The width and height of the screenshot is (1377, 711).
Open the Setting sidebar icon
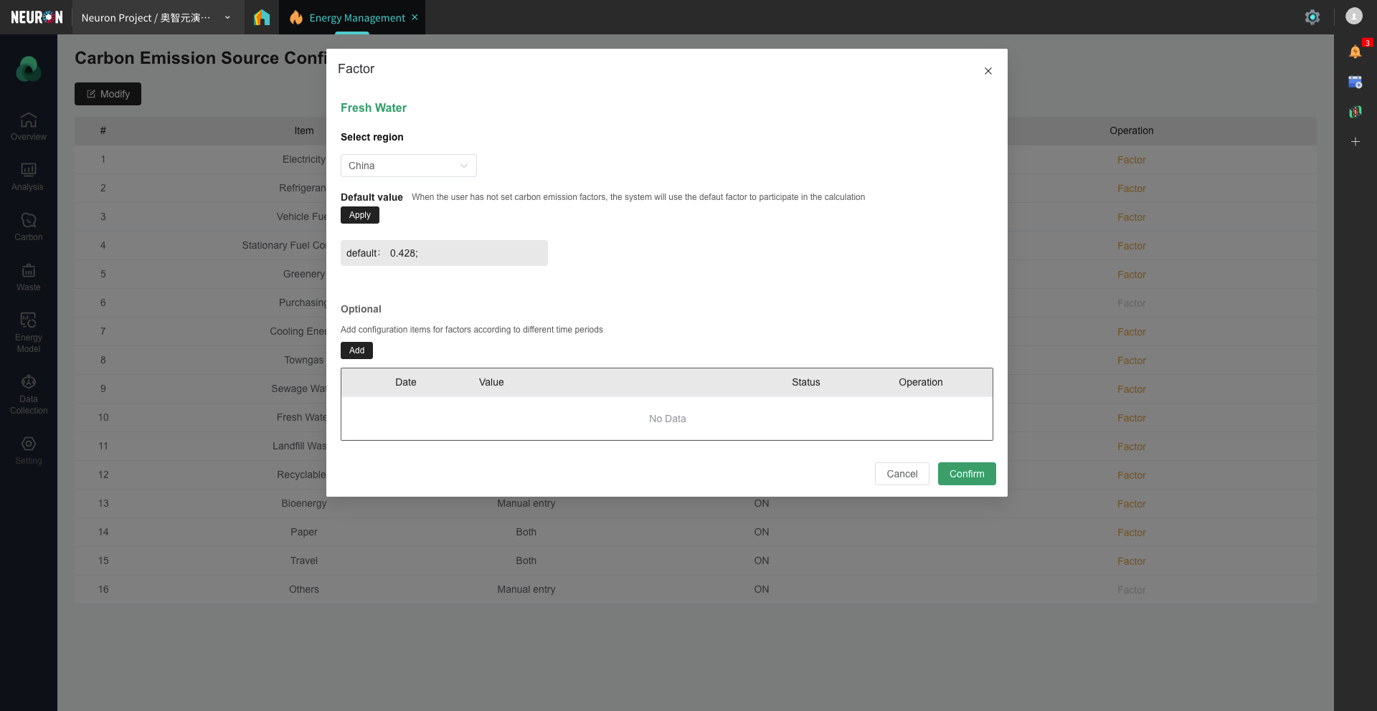click(x=29, y=450)
